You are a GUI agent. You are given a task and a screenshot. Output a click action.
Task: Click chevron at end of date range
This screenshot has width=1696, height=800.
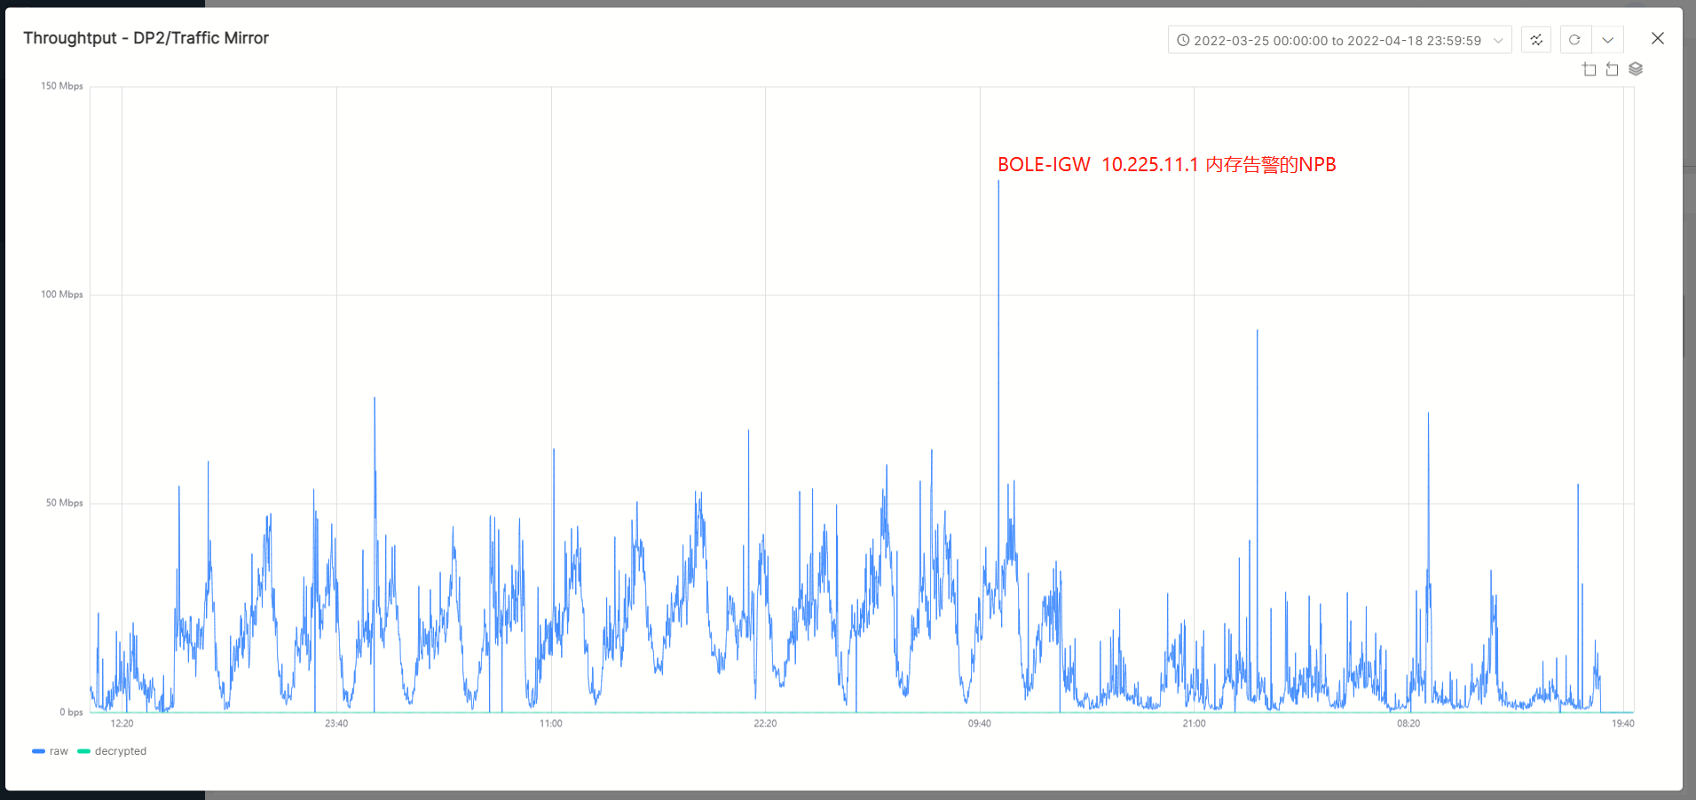click(1498, 40)
